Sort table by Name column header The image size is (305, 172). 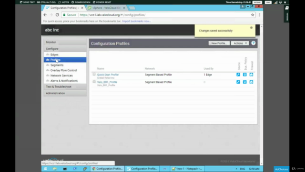[101, 69]
